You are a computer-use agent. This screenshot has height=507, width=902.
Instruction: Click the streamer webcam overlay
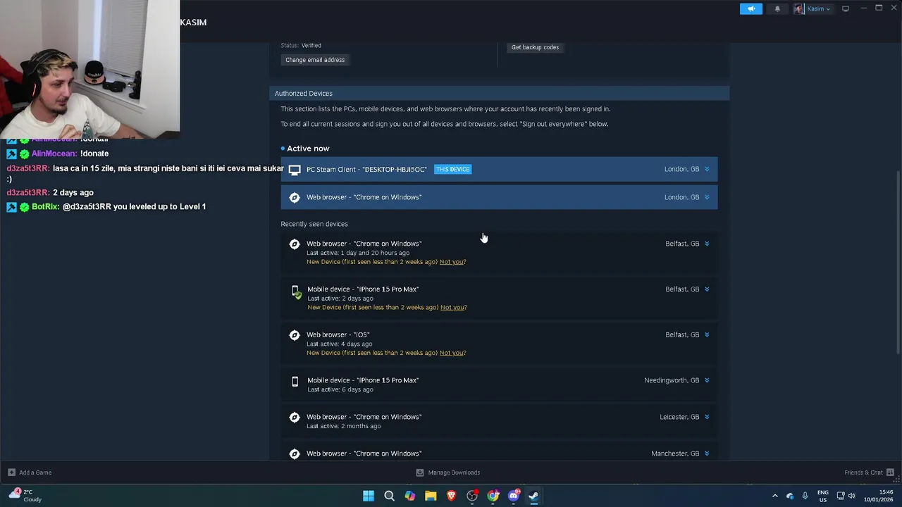(x=90, y=69)
